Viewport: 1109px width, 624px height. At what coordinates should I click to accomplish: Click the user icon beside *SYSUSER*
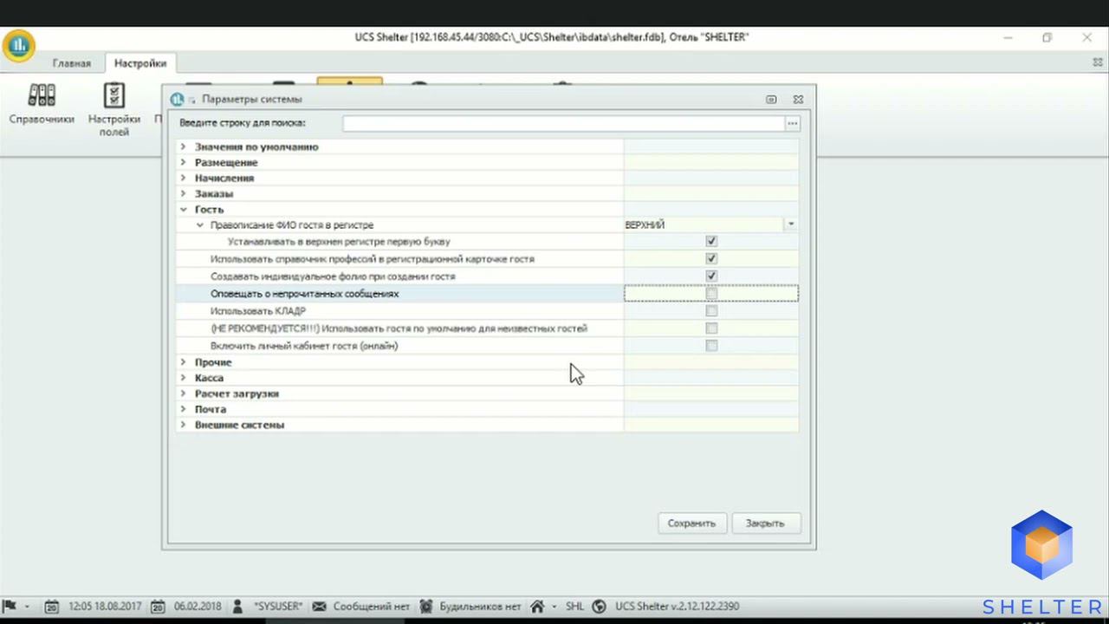239,607
